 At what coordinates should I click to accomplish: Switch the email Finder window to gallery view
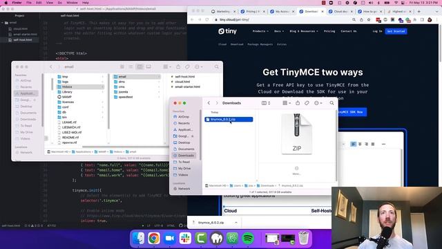tap(148, 67)
